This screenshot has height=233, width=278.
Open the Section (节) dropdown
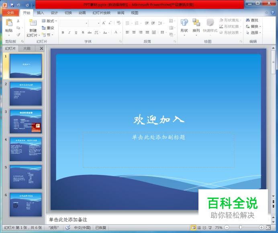[x=47, y=35]
